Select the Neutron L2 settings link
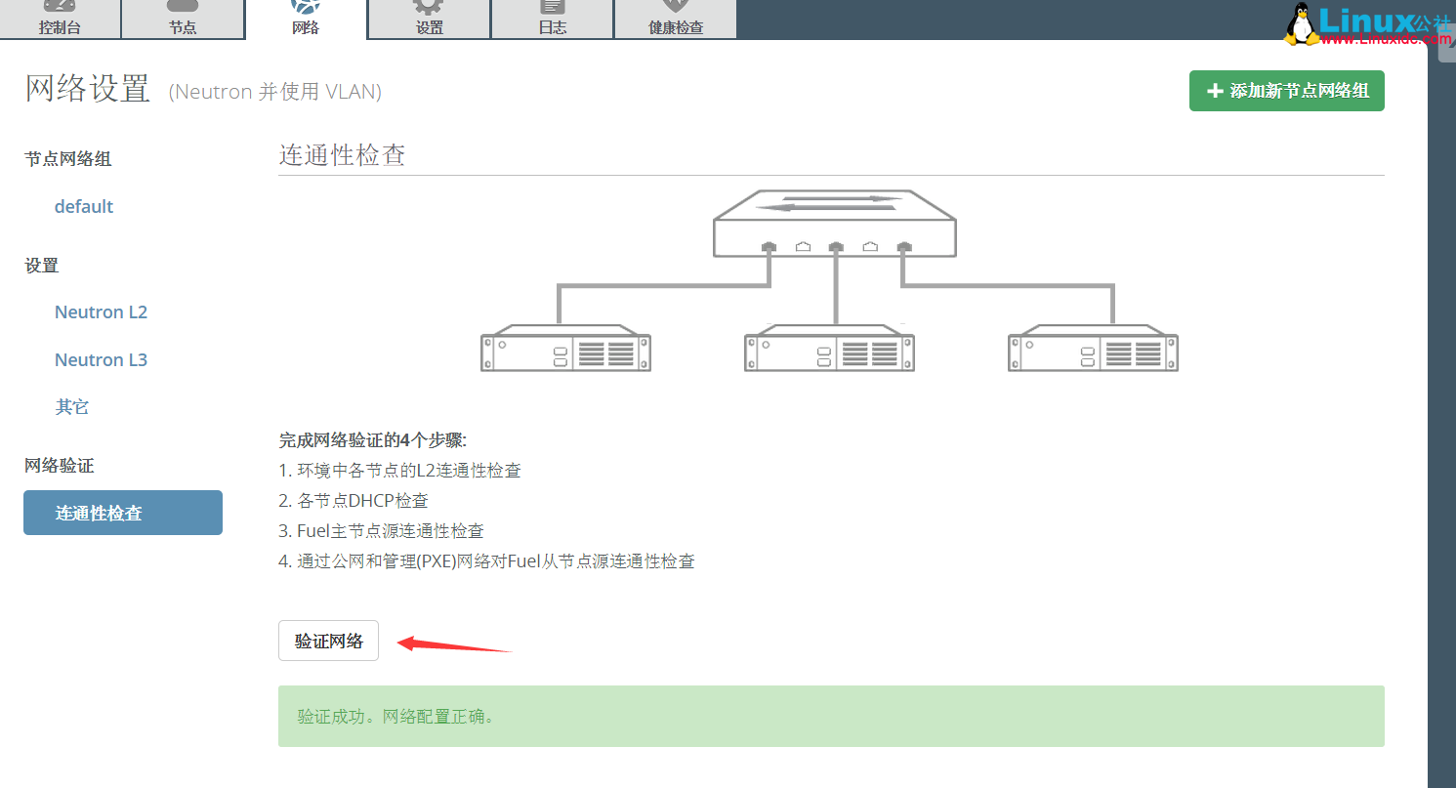The height and width of the screenshot is (788, 1456). point(101,311)
